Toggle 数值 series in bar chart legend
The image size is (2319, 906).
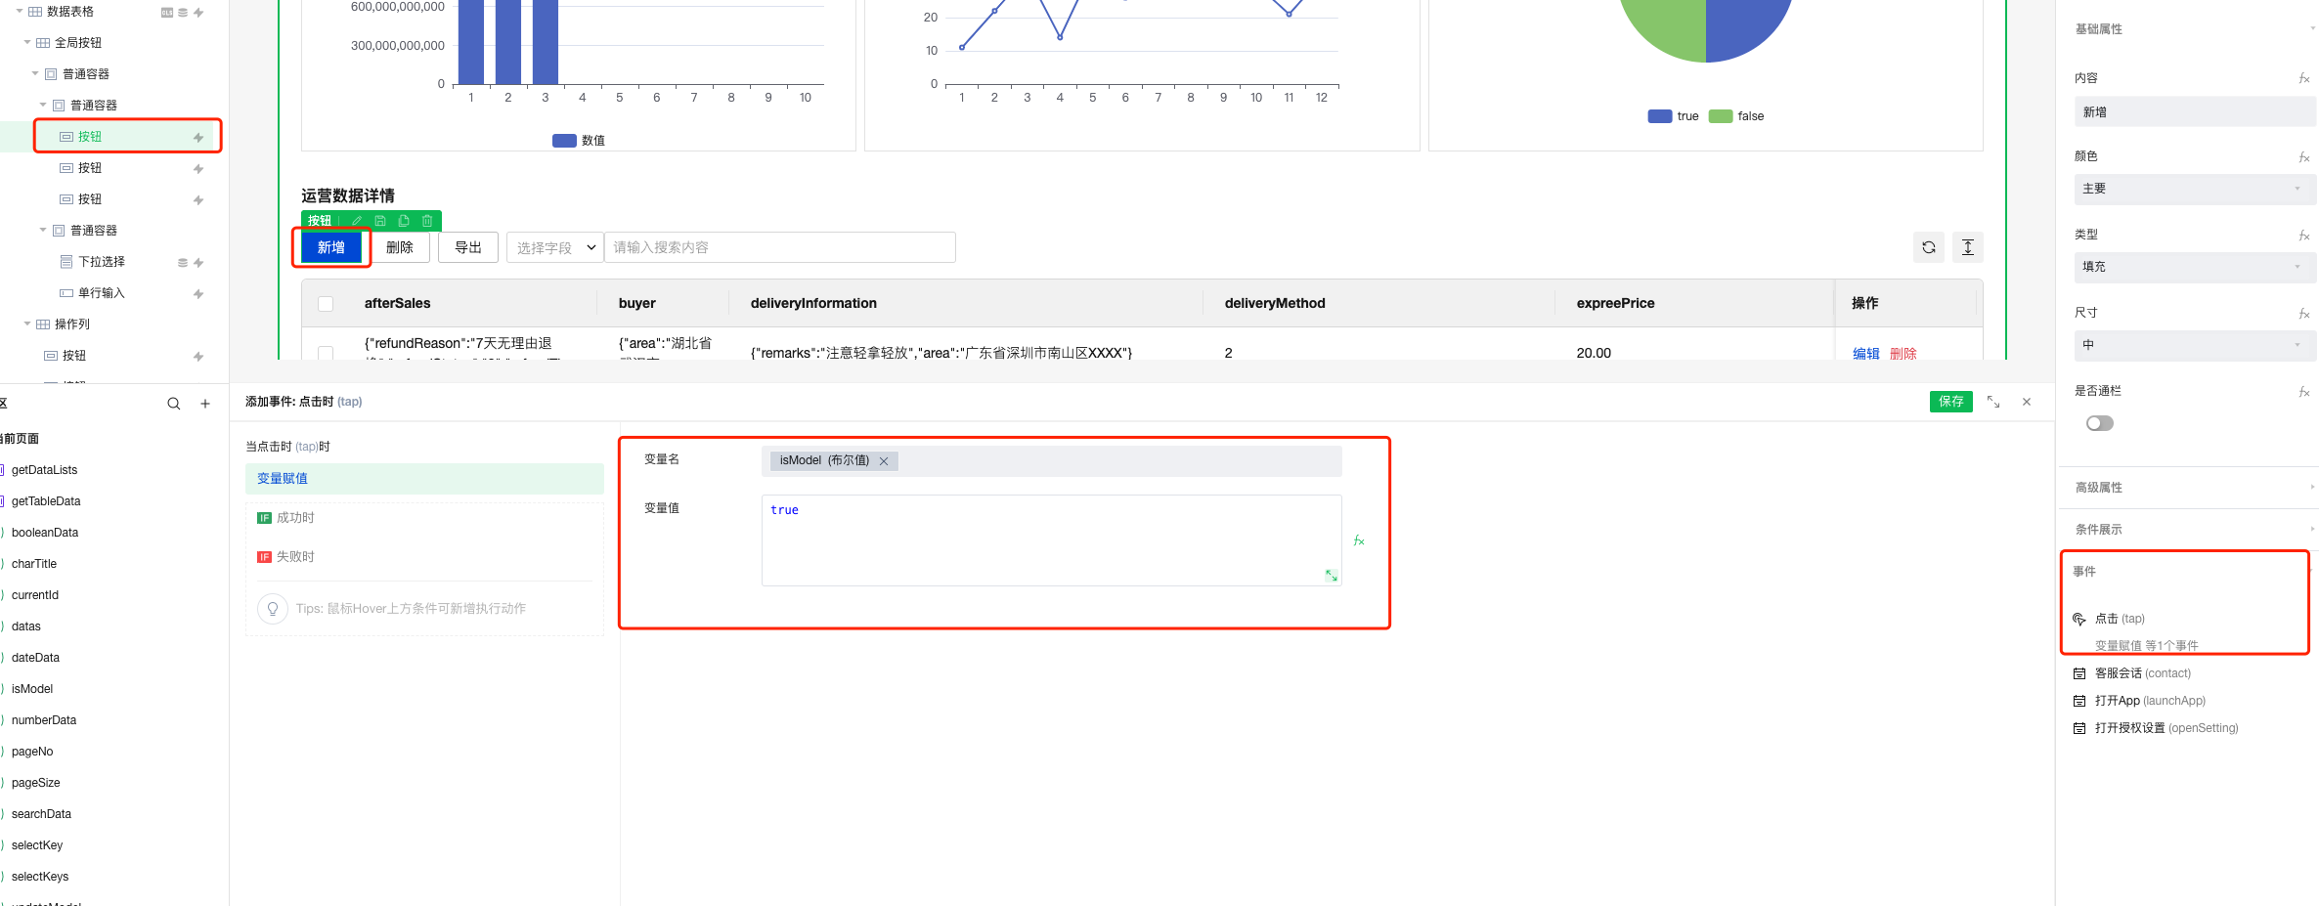coord(579,141)
